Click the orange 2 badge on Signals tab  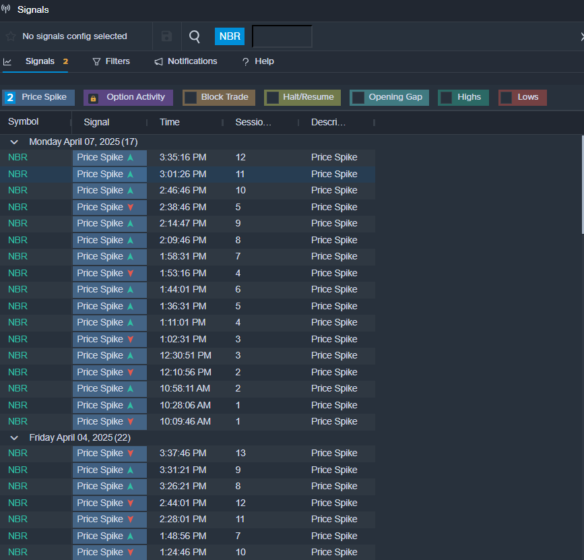[x=65, y=61]
